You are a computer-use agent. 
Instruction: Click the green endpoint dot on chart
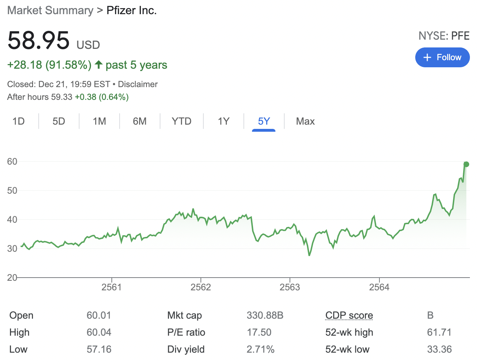[466, 164]
